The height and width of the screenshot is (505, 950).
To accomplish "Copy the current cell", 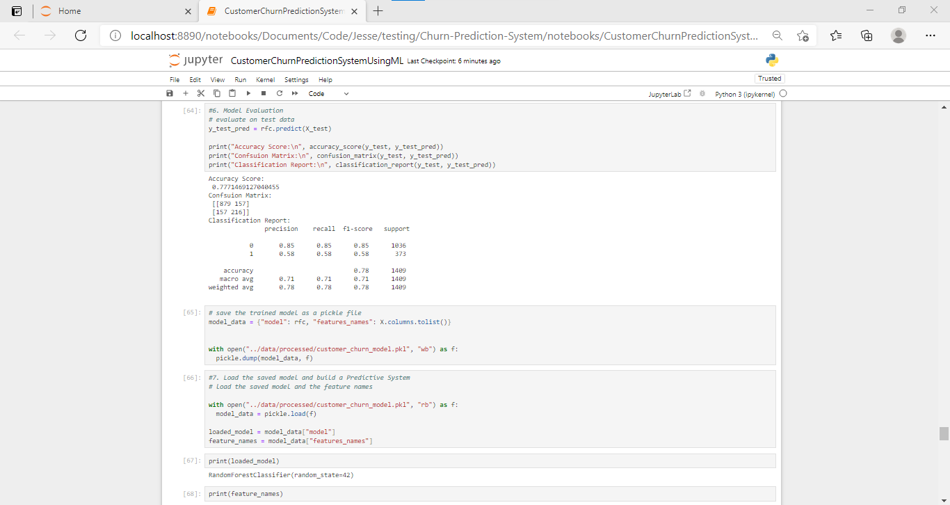I will 216,93.
